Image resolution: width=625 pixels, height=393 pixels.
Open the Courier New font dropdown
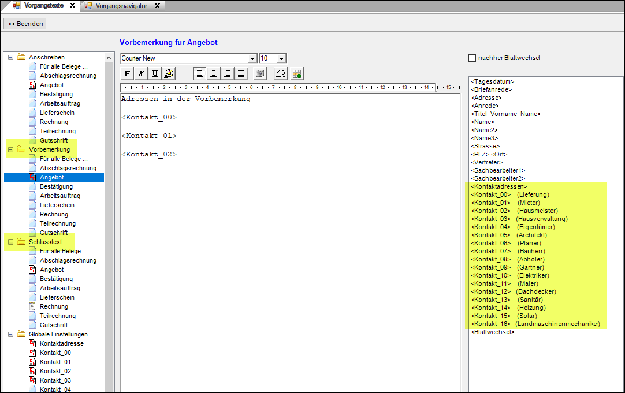point(252,58)
